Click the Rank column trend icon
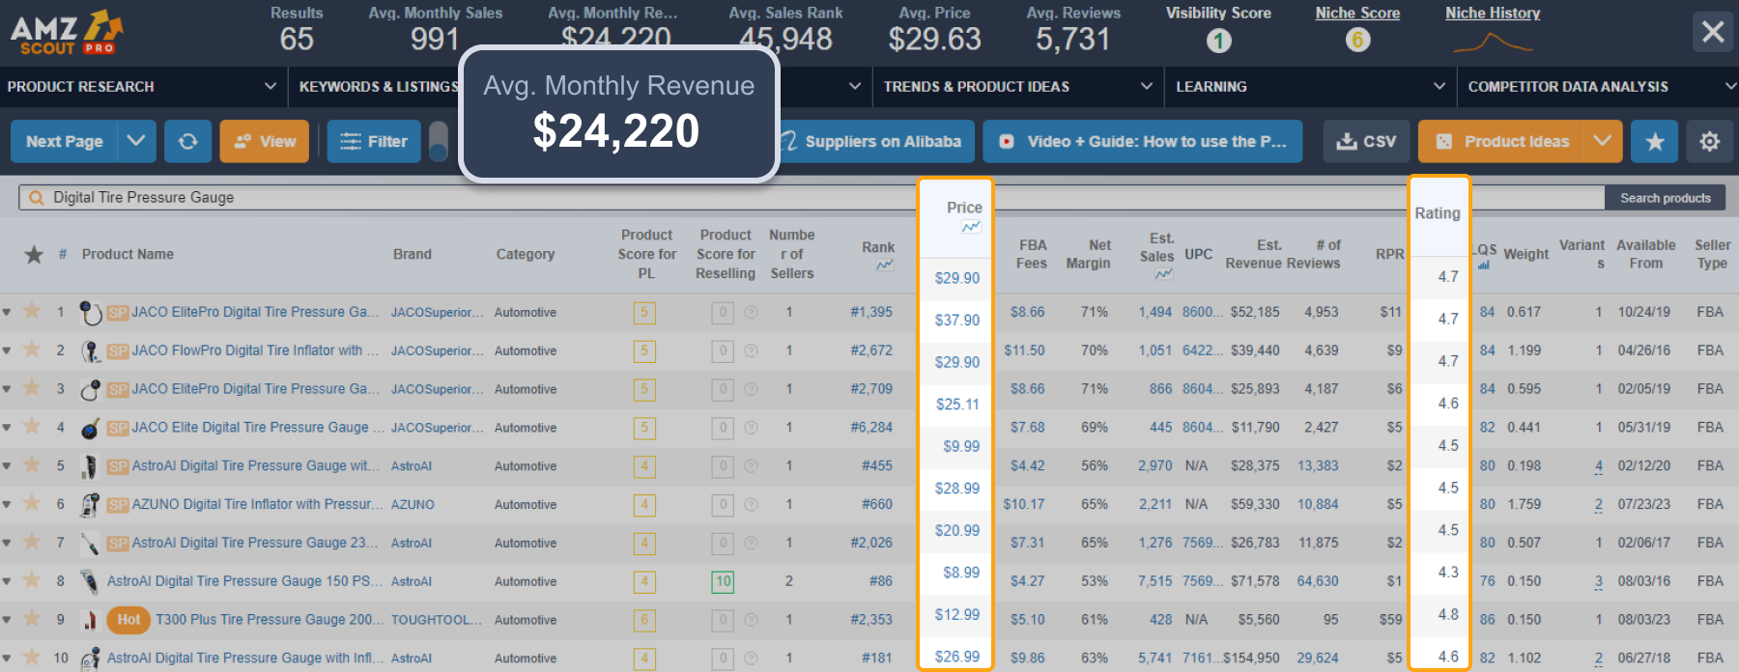The height and width of the screenshot is (672, 1739). tap(885, 266)
